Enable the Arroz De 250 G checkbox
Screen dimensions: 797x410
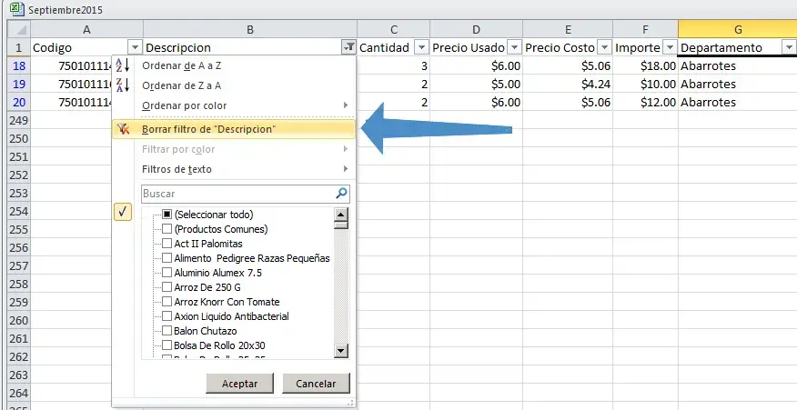[x=166, y=287]
